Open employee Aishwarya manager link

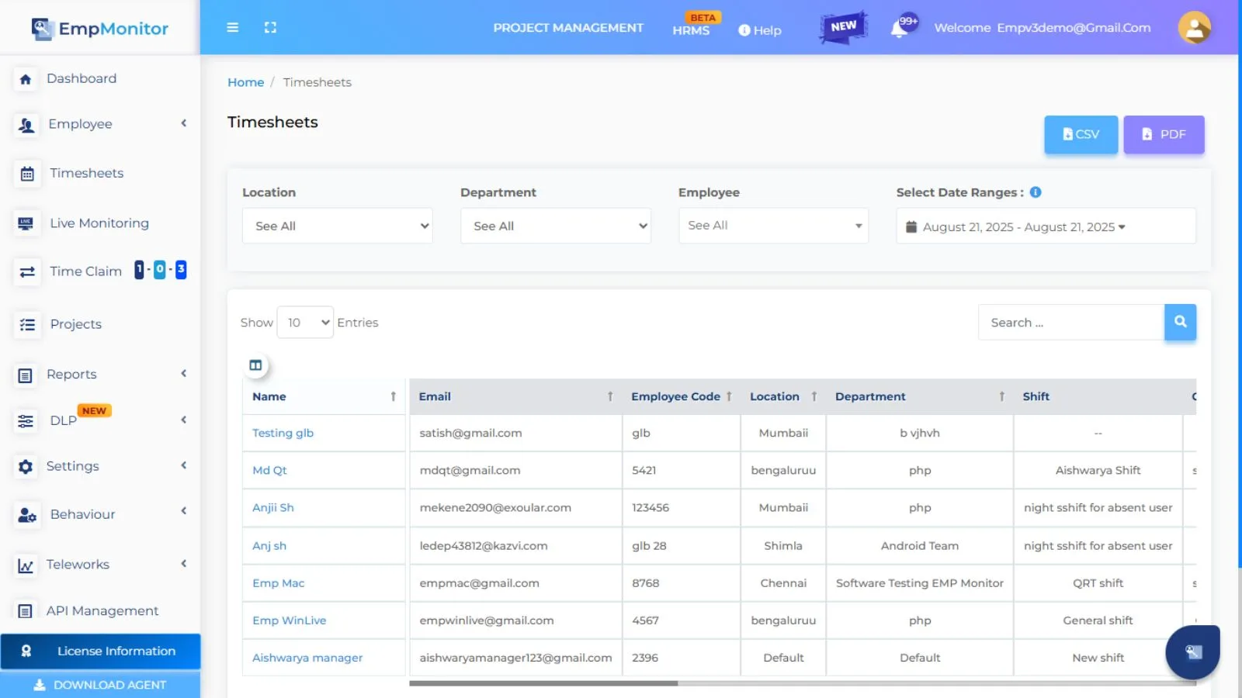(x=307, y=658)
